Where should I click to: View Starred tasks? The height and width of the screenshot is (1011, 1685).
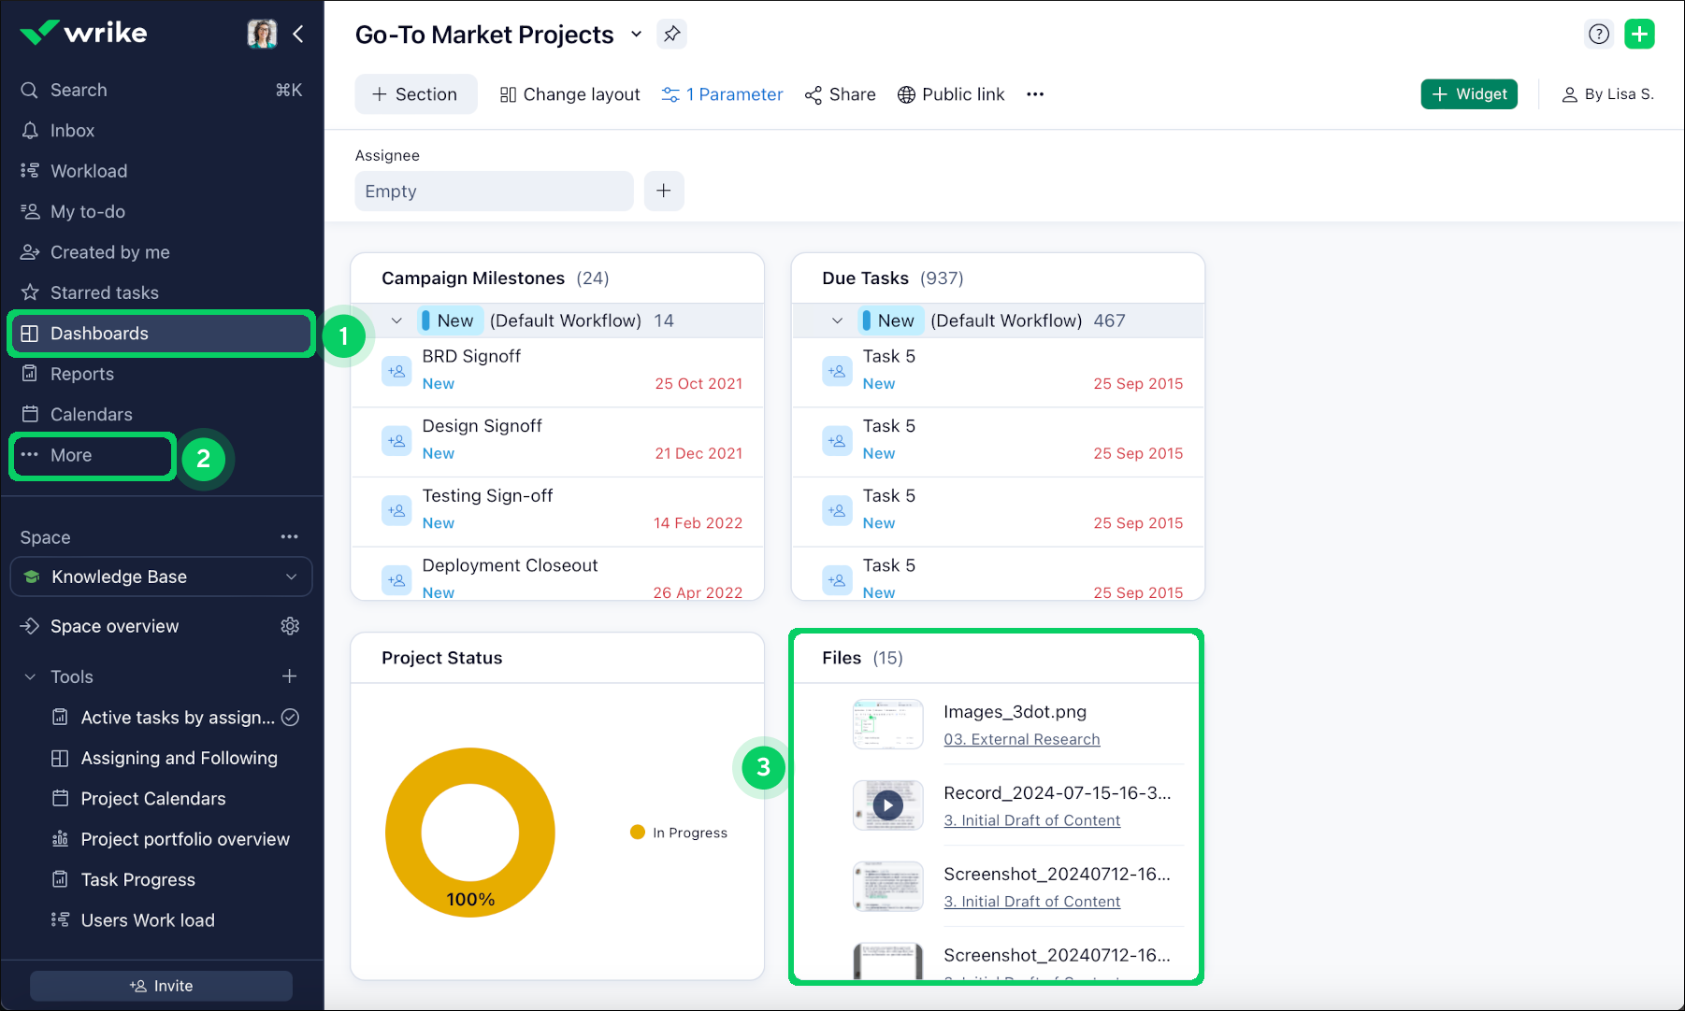click(103, 292)
